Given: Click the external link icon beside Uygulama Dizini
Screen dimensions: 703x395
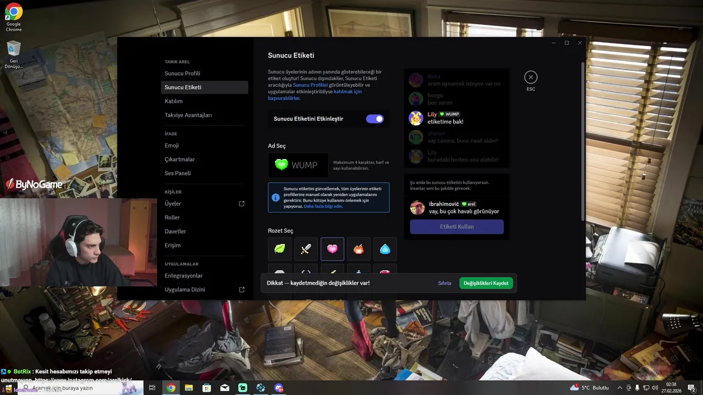Looking at the screenshot, I should [x=242, y=290].
